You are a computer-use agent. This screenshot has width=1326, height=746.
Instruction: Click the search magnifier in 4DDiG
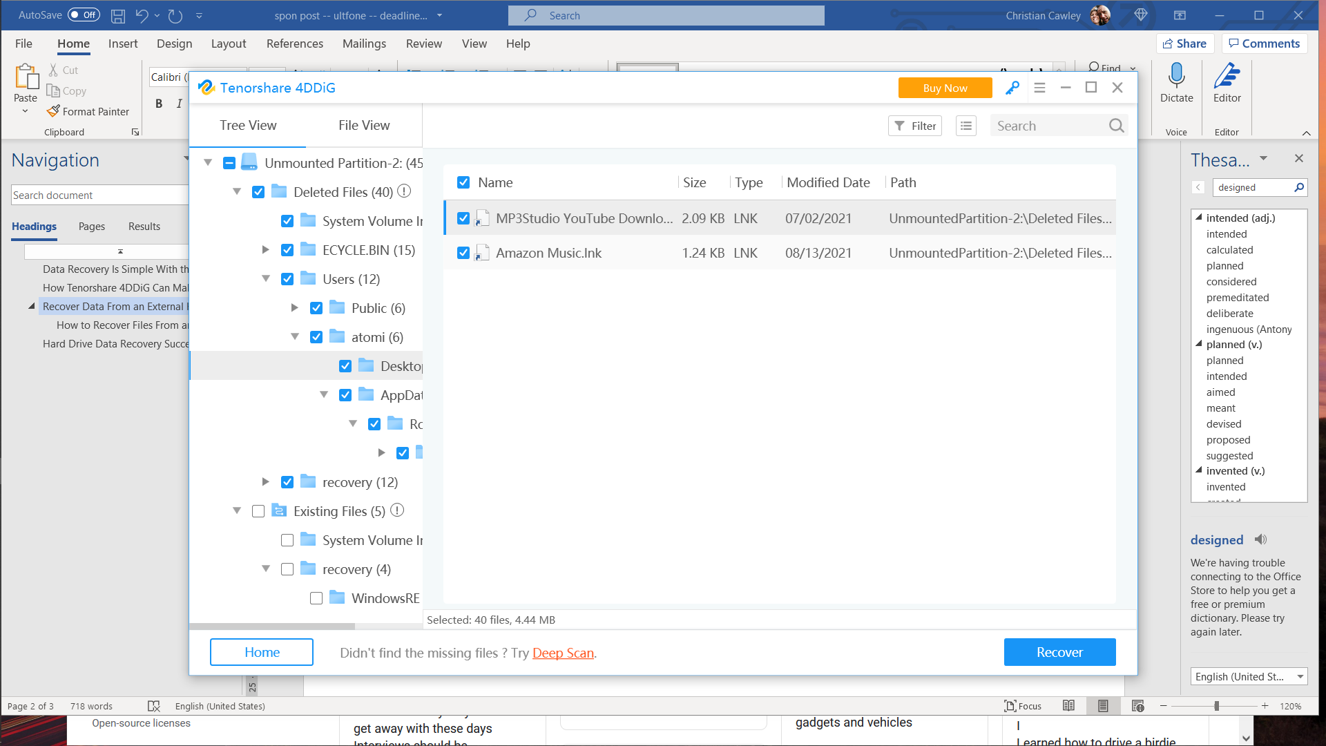1116,126
